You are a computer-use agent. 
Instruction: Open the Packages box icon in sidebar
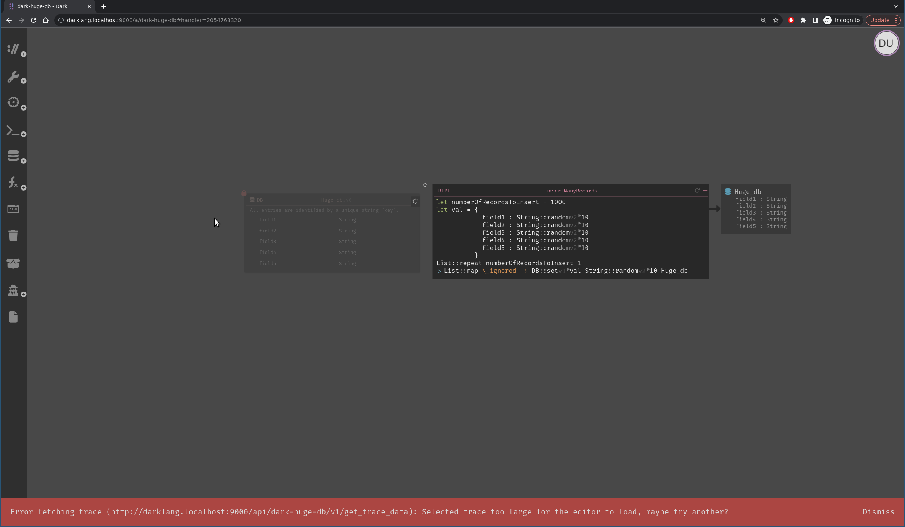click(13, 263)
